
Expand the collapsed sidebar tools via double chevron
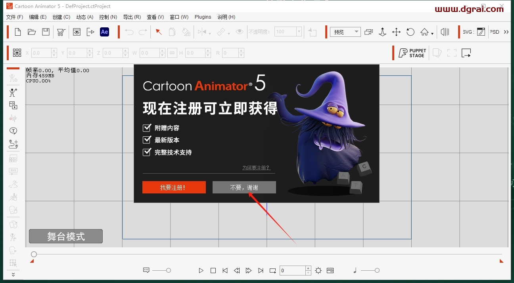tap(13, 274)
